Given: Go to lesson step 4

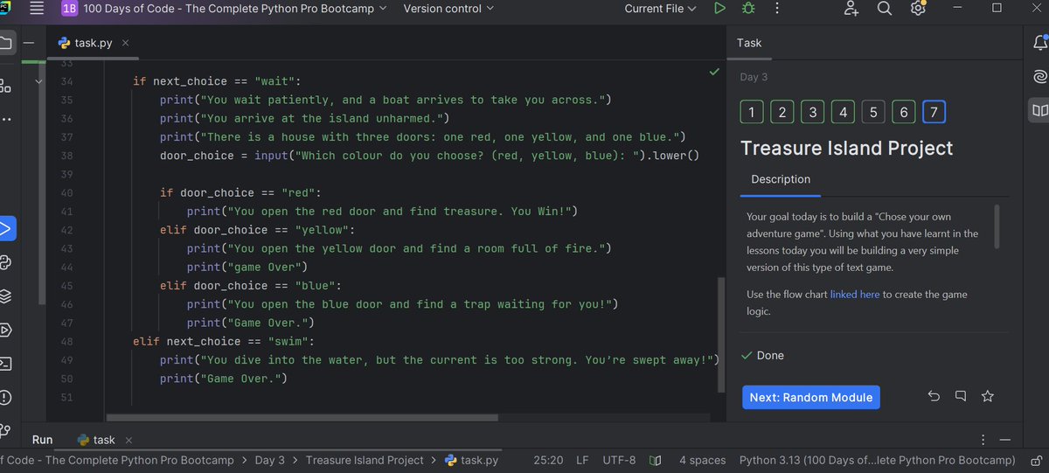Looking at the screenshot, I should [x=843, y=112].
